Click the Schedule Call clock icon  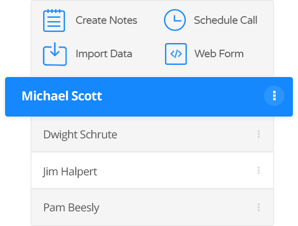coord(175,20)
